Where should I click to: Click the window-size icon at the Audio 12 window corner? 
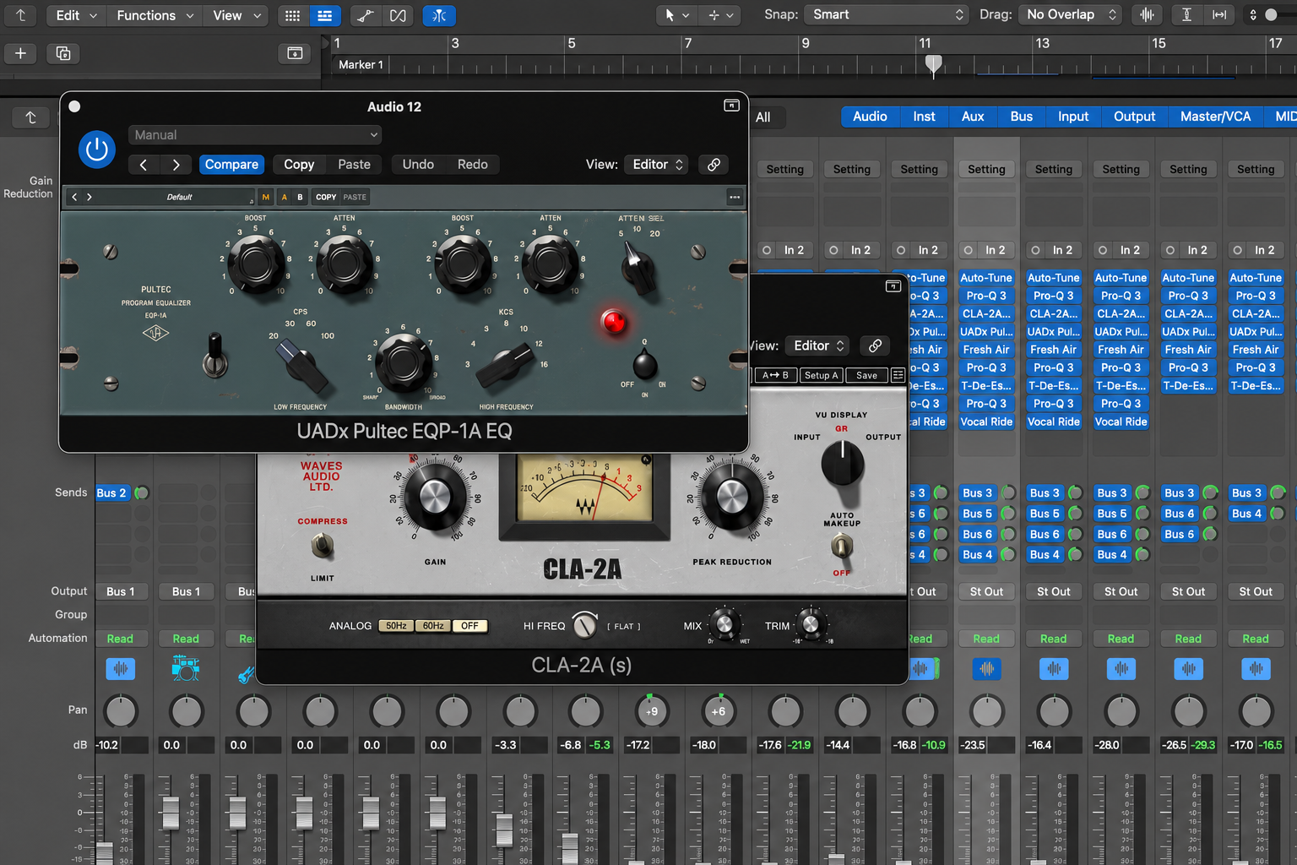pyautogui.click(x=731, y=106)
